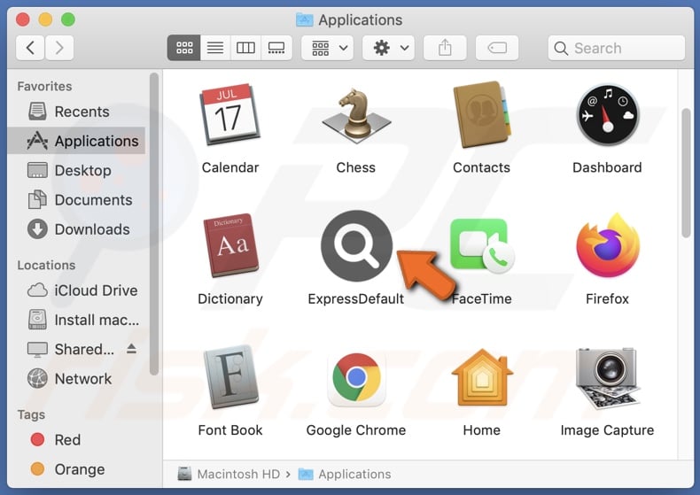Open the group-by arrangement dropdown

click(x=328, y=48)
